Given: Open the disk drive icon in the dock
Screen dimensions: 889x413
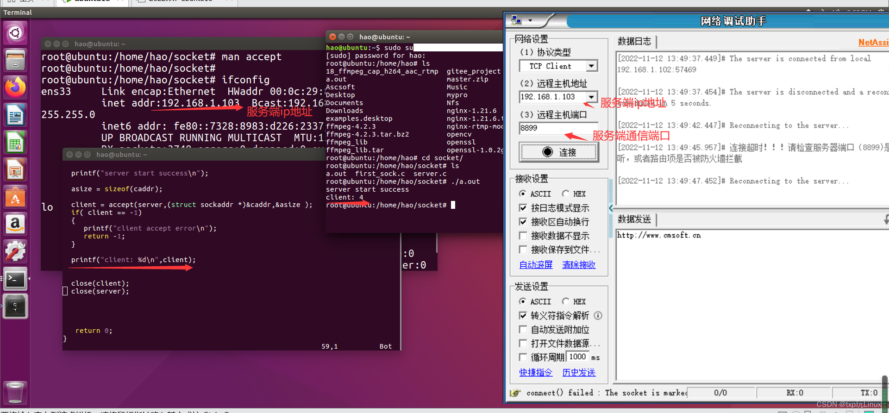Looking at the screenshot, I should pos(15,307).
